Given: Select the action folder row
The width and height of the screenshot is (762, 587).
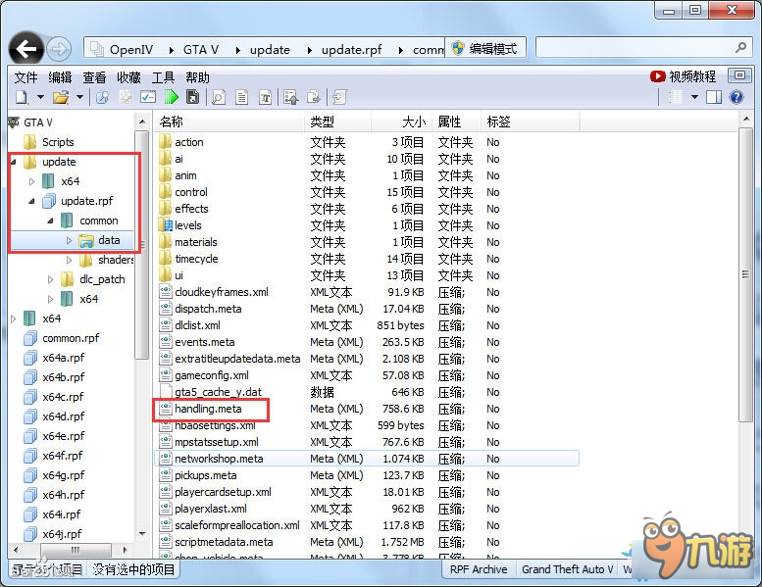Looking at the screenshot, I should click(x=367, y=142).
